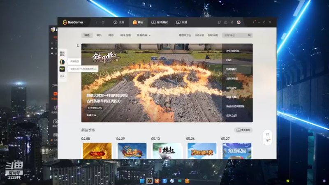Open the 04.29 沉浮 game card
Viewport: 329px width, 185px height.
(132, 151)
